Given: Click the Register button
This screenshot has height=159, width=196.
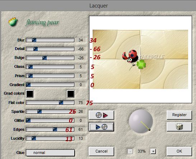Looking at the screenshot, I should point(179,115).
